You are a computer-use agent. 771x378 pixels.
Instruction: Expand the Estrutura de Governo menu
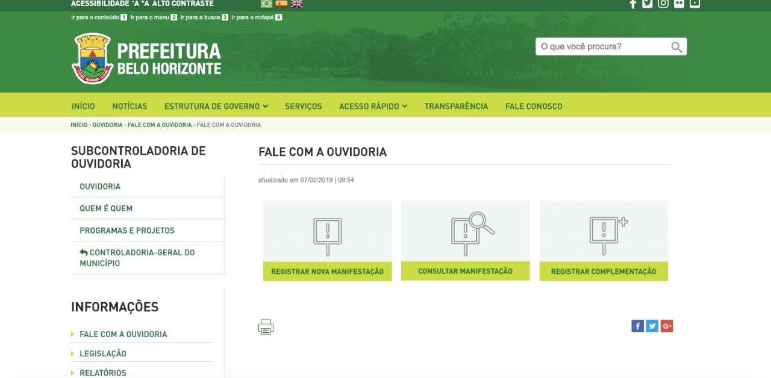click(x=216, y=106)
